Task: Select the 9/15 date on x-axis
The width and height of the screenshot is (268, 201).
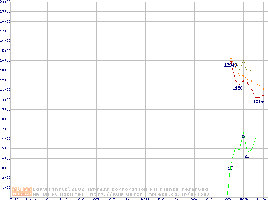Action: tap(14, 199)
